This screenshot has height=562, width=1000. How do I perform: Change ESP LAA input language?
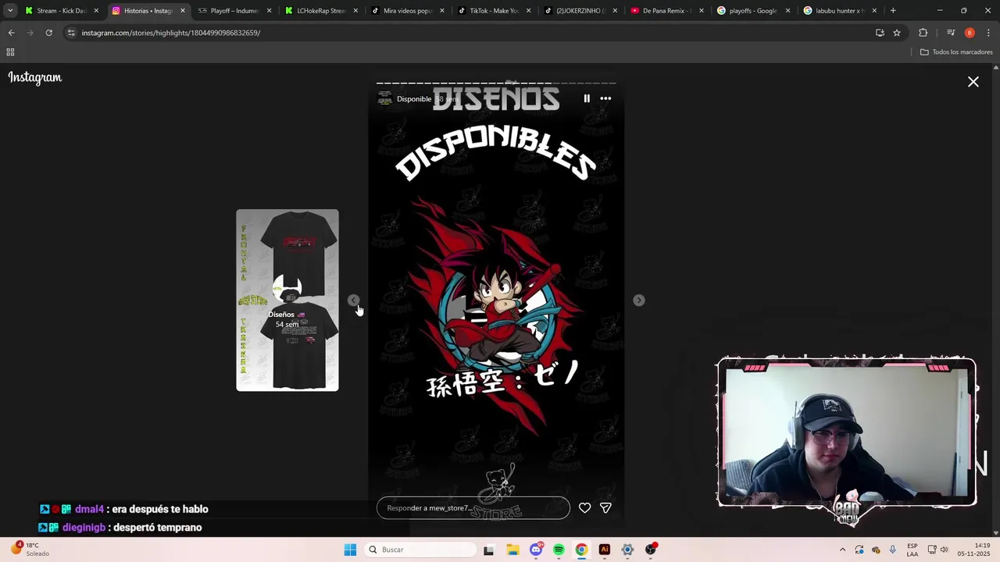912,550
